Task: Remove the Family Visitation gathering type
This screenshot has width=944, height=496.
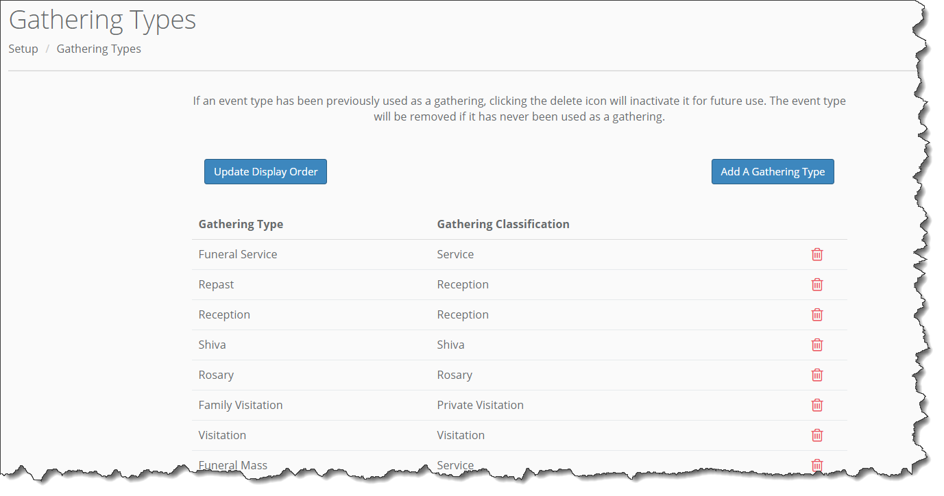Action: [x=816, y=405]
